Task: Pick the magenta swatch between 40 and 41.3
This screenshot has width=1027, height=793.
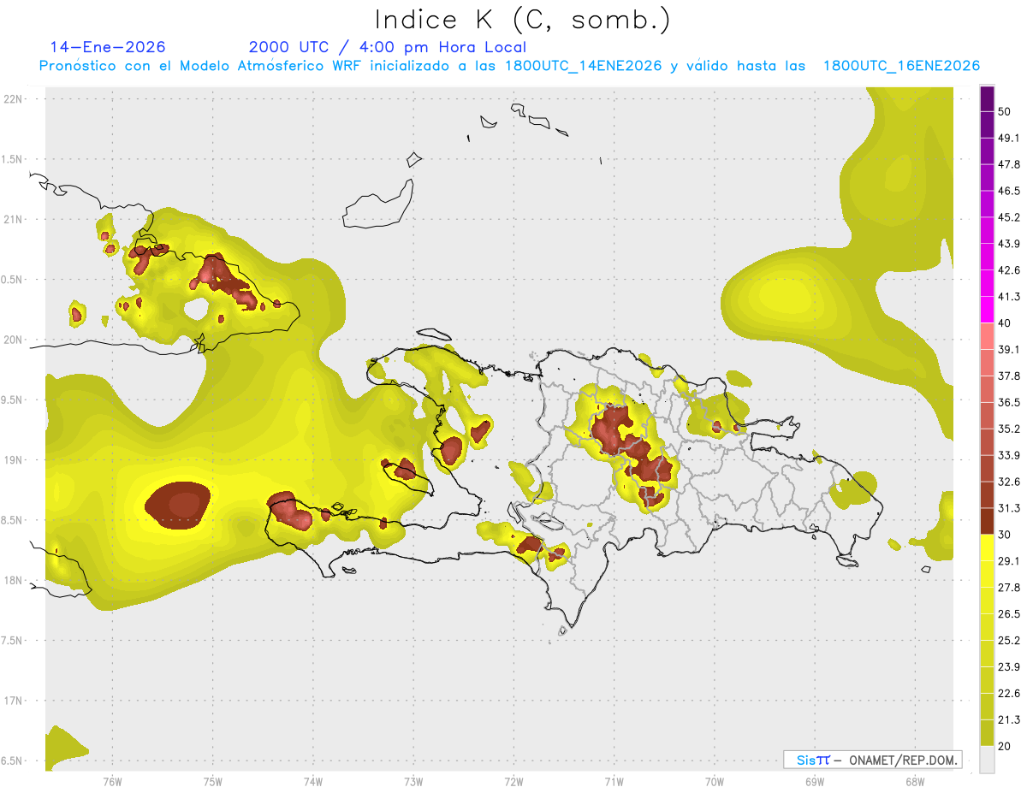Action: point(988,310)
